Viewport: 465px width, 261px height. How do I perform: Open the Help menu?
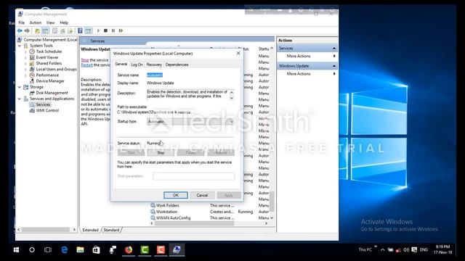pos(64,22)
